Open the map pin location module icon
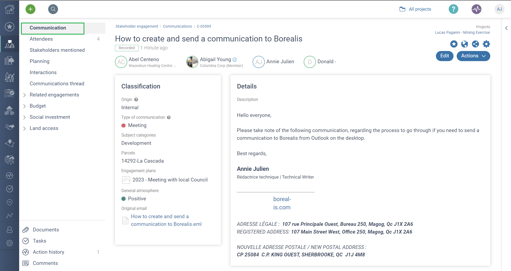This screenshot has width=511, height=271. 10,202
